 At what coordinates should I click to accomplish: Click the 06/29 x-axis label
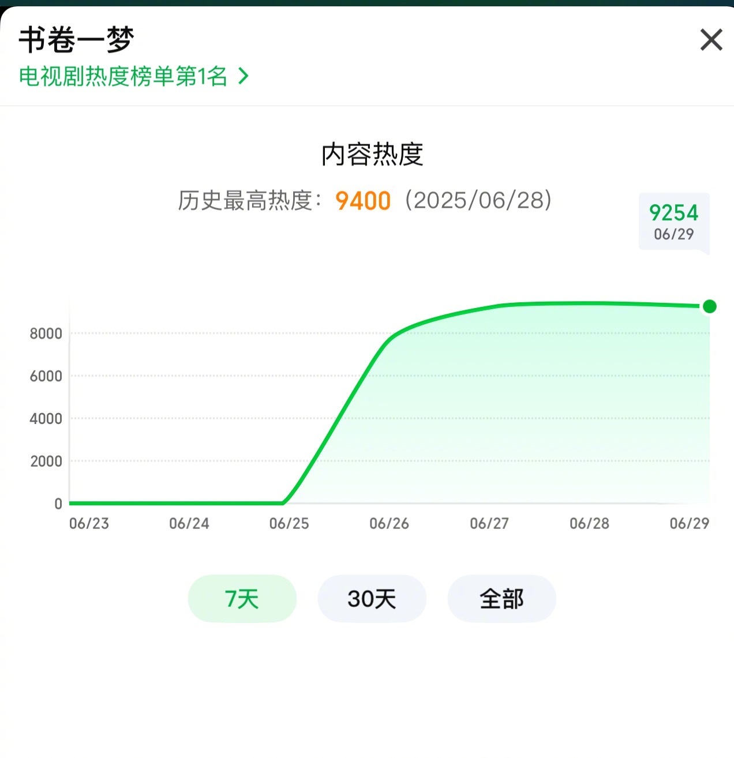690,524
